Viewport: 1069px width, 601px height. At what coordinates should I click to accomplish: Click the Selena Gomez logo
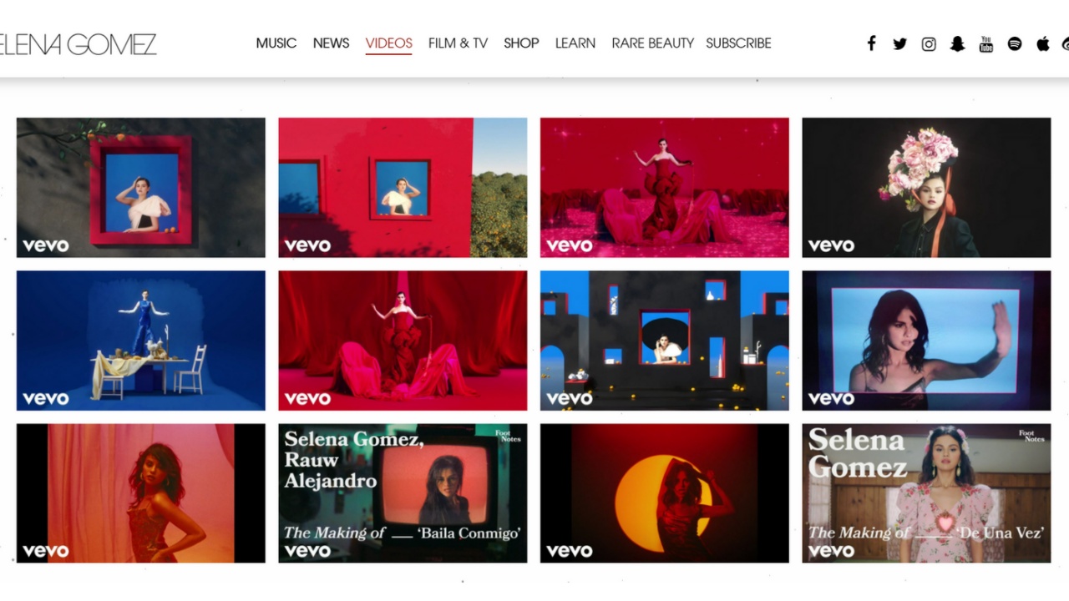[78, 44]
